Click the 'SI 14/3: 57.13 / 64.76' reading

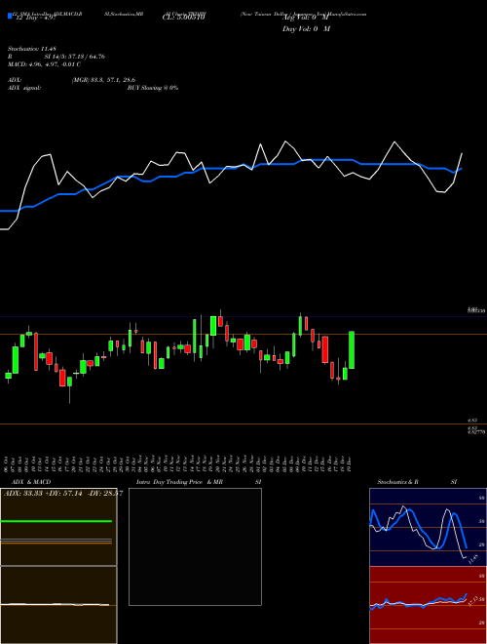point(75,57)
